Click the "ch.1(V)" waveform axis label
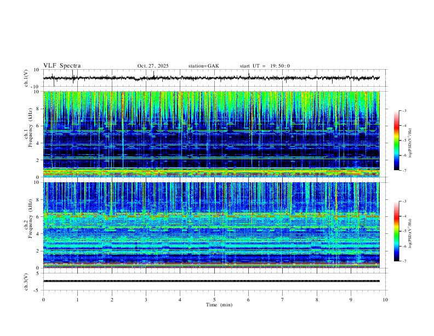This screenshot has height=336, width=434. tap(26, 78)
